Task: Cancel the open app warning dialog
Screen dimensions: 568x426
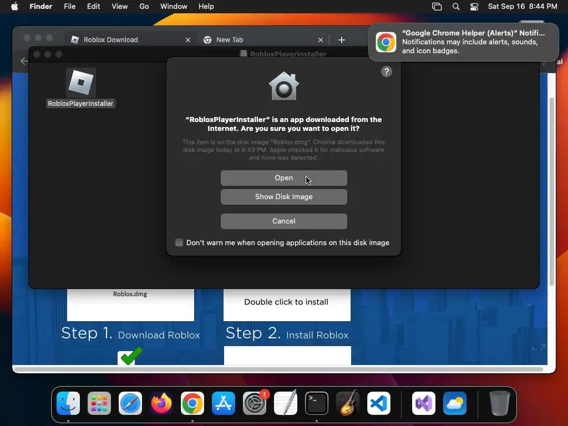Action: click(283, 221)
